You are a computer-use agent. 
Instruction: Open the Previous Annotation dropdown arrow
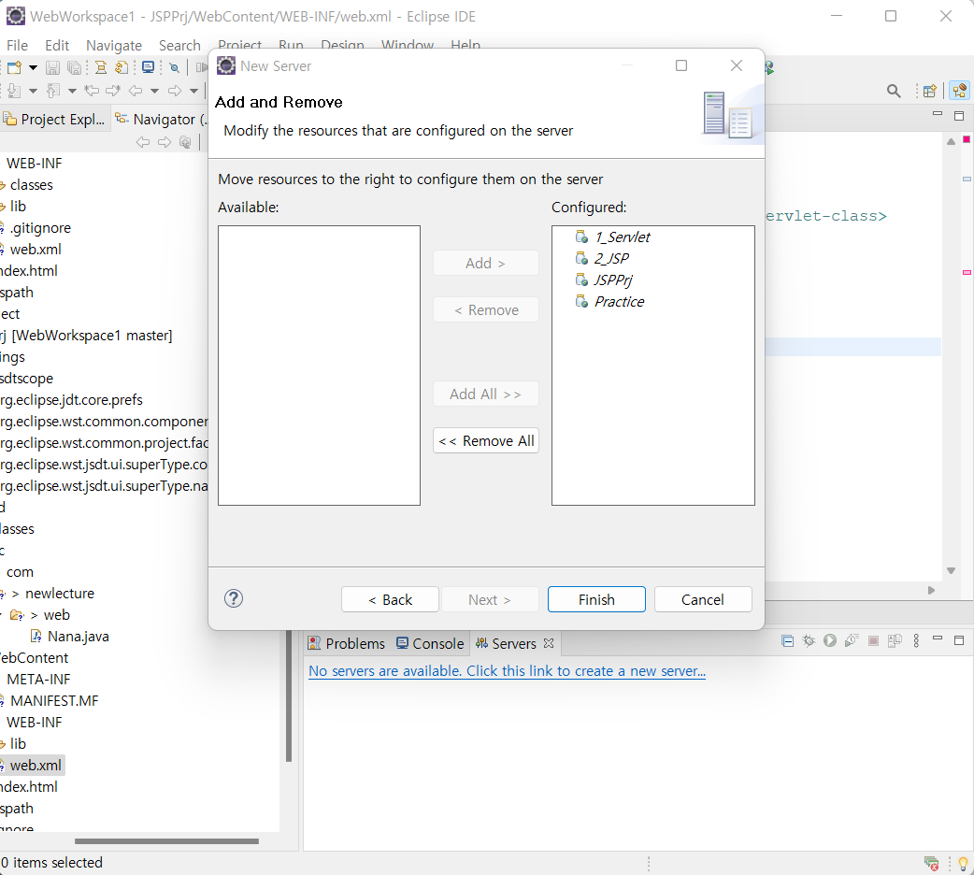tap(72, 91)
